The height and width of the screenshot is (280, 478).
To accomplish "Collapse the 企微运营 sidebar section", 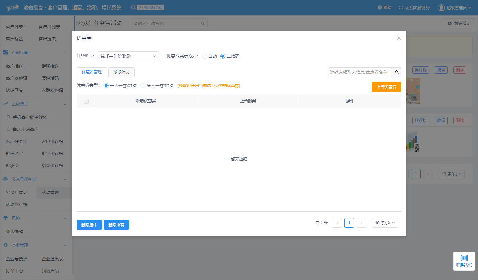I will 65,53.
